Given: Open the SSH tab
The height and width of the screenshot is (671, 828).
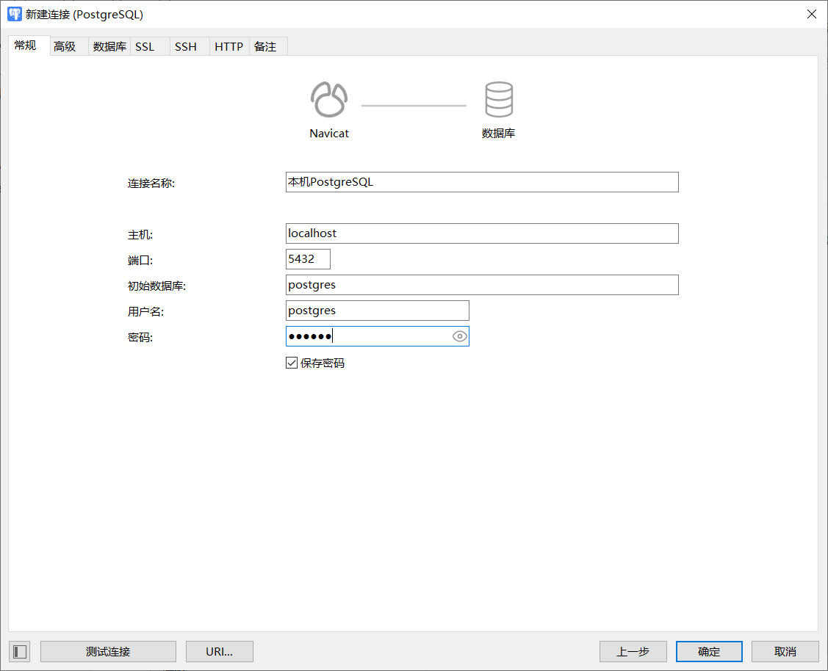Looking at the screenshot, I should pos(186,46).
